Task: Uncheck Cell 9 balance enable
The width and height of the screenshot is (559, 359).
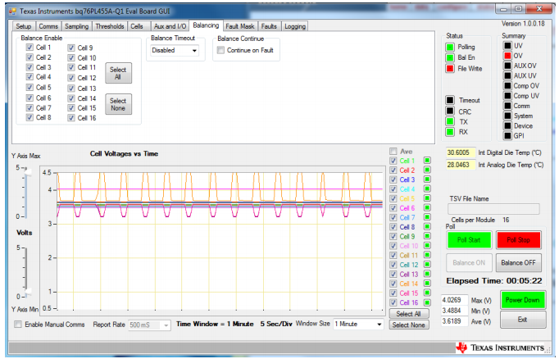Action: [x=71, y=48]
